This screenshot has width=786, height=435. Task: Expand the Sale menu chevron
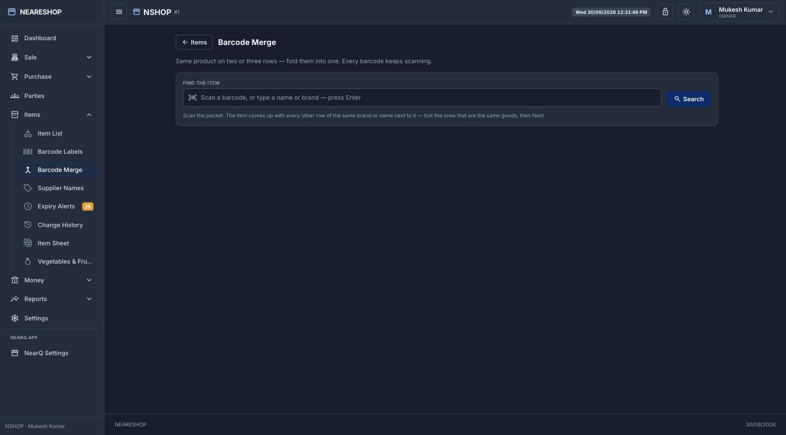(89, 57)
